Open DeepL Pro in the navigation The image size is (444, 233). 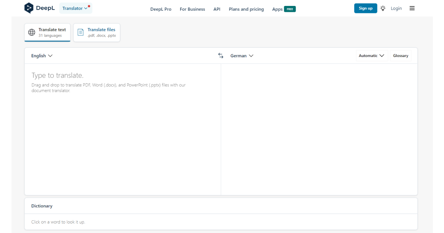[161, 9]
